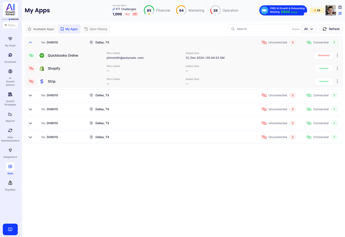This screenshot has width=345, height=237.
Task: Click the help question mark icon
Action: pyautogui.click(x=340, y=7)
